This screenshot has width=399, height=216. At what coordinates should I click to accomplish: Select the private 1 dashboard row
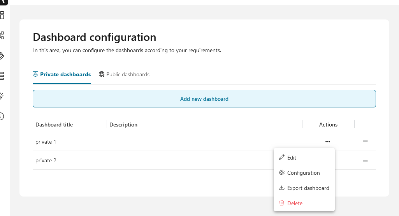[x=204, y=142]
